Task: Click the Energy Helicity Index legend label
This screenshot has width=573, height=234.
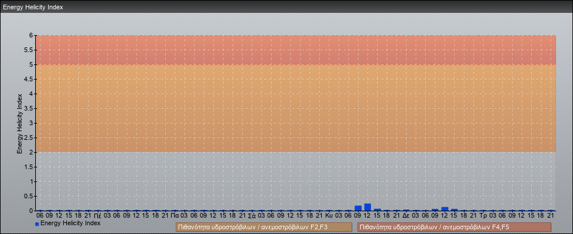Action: pyautogui.click(x=70, y=223)
